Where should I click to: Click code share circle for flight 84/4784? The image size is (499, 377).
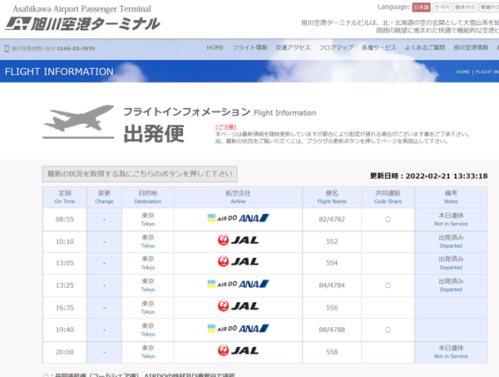point(388,285)
